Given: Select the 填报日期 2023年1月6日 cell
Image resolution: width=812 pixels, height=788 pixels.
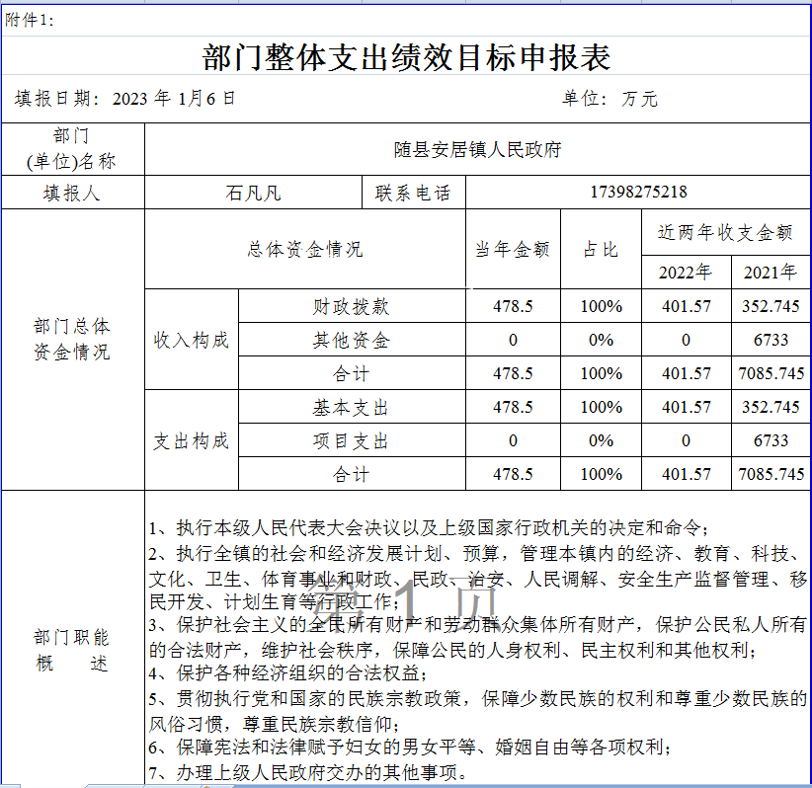Looking at the screenshot, I should point(125,99).
